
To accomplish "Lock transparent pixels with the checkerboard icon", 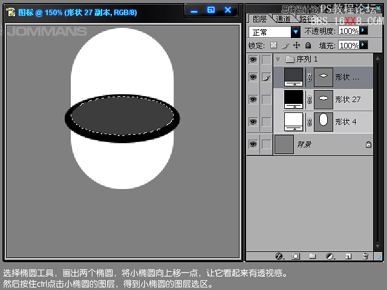I will click(x=273, y=45).
